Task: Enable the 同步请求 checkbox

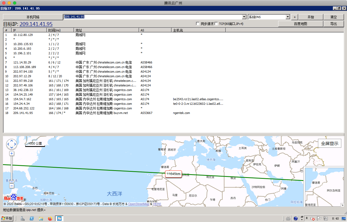Action: (198, 24)
